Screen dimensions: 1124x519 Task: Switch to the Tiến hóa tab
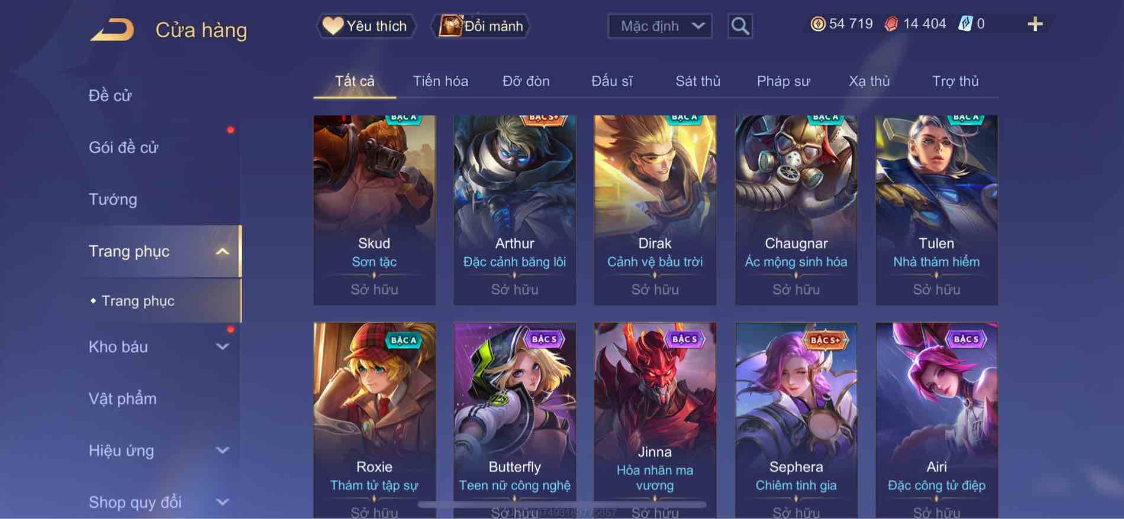tap(440, 81)
